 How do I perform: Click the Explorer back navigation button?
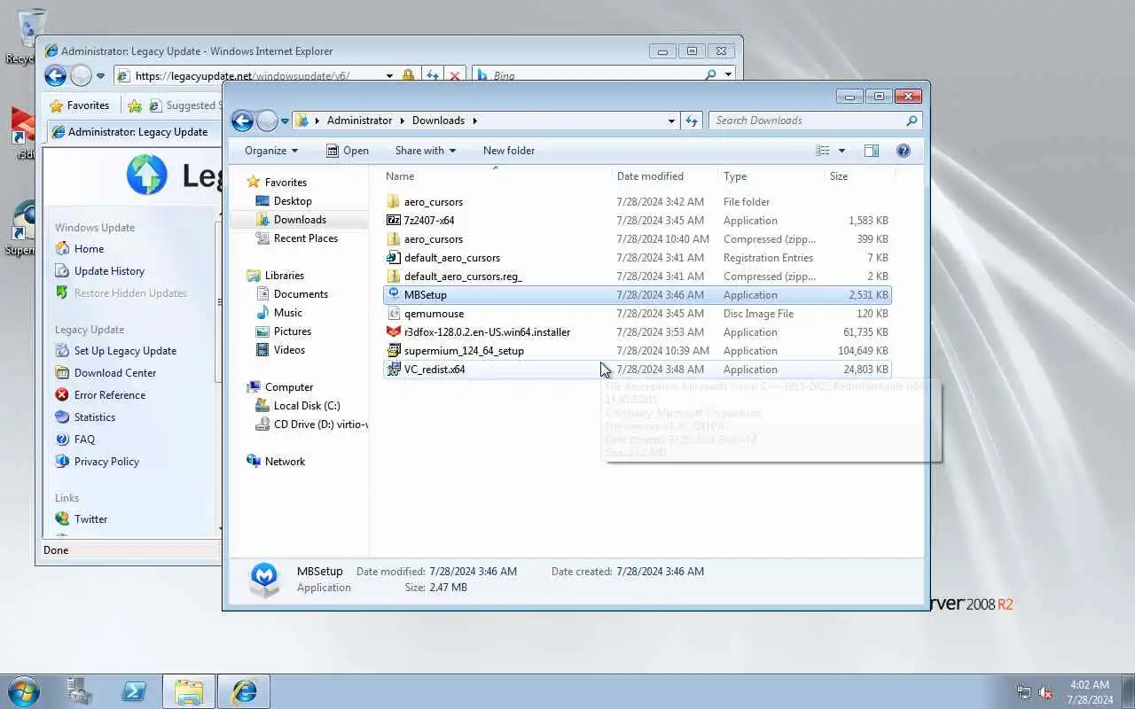tap(242, 121)
